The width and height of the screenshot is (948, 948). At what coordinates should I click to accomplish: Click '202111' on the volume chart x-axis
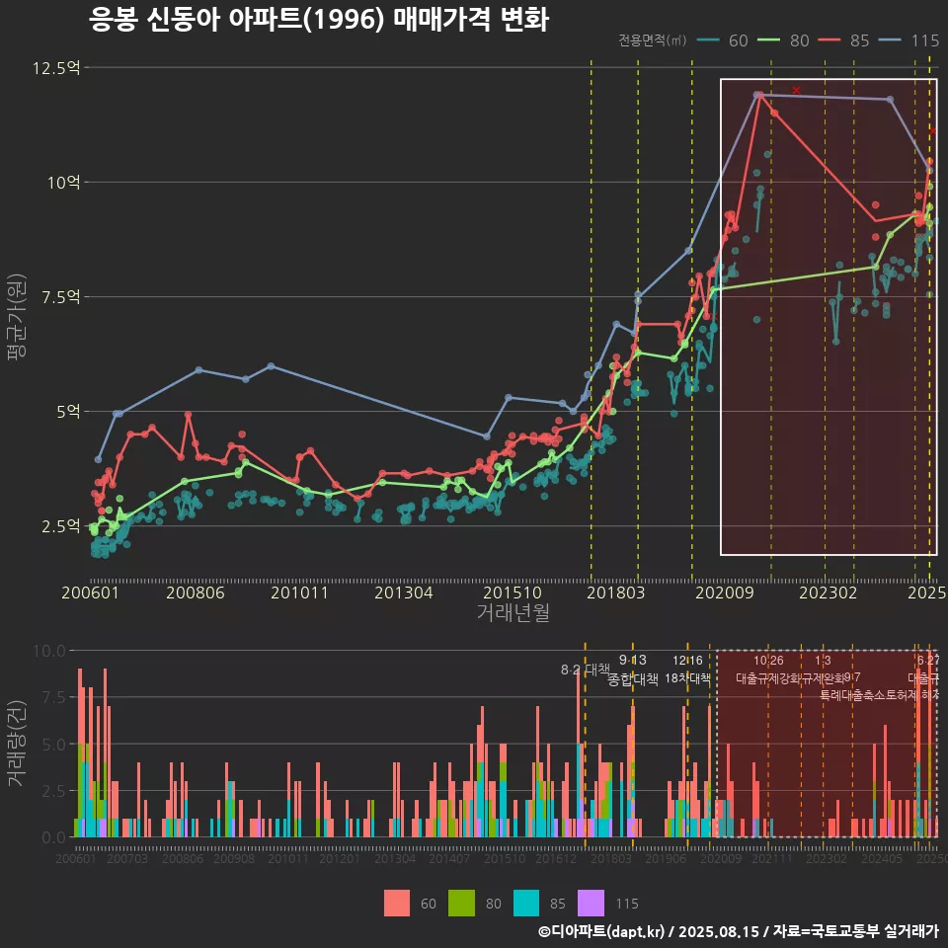[772, 858]
